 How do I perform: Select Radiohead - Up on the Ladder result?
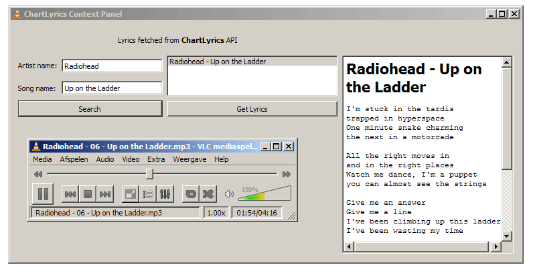[x=252, y=62]
